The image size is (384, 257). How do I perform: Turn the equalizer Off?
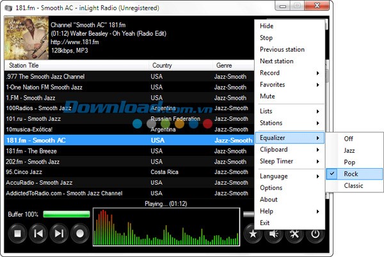(x=348, y=139)
